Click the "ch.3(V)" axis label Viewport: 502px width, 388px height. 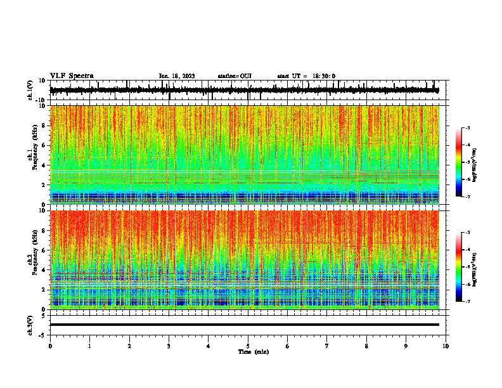(x=30, y=325)
